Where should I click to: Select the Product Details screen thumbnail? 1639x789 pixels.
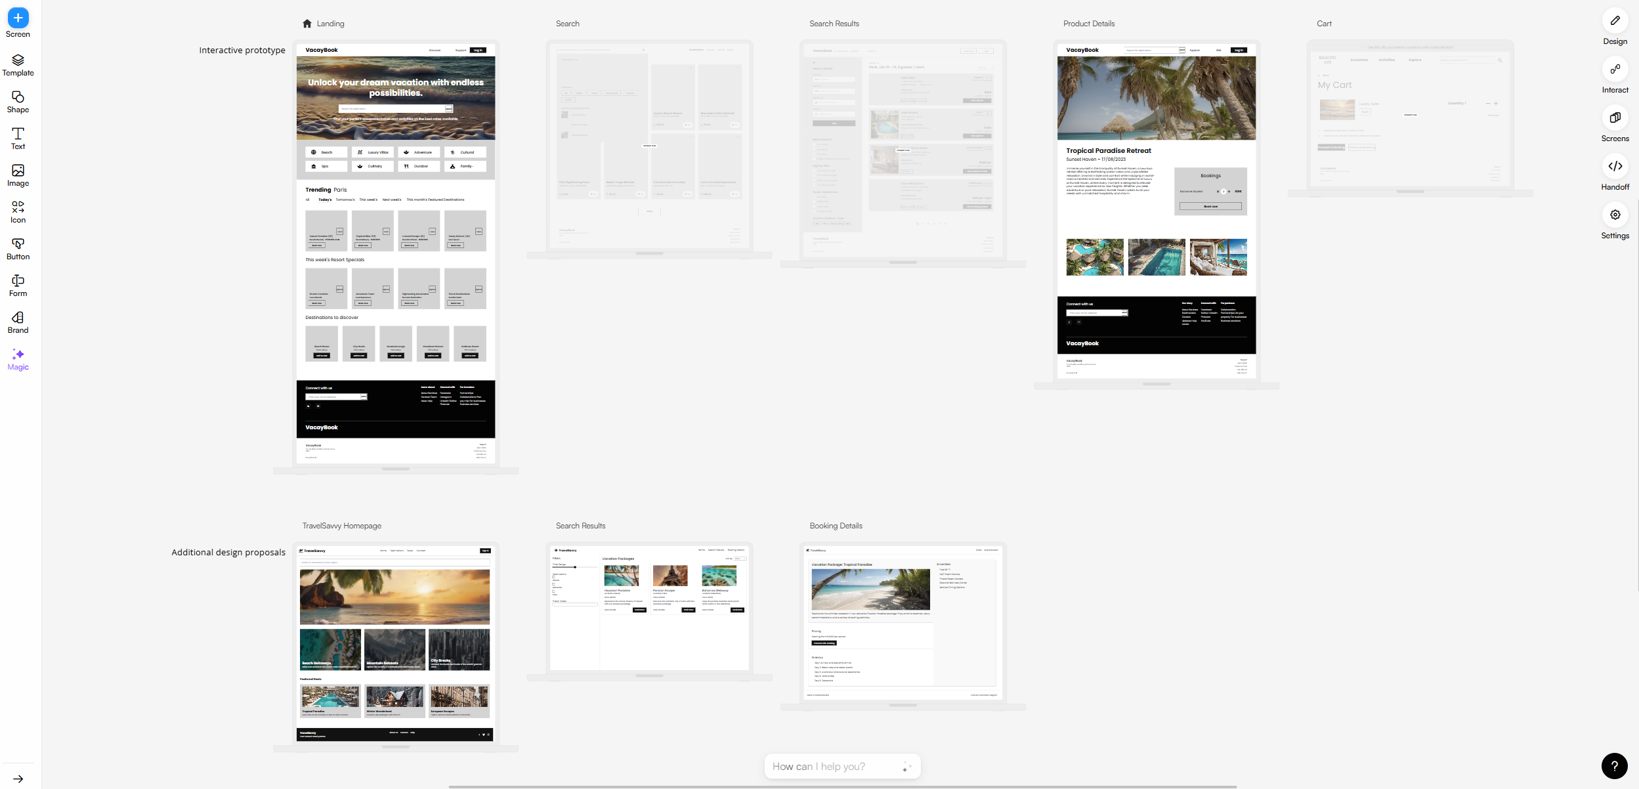(1156, 210)
